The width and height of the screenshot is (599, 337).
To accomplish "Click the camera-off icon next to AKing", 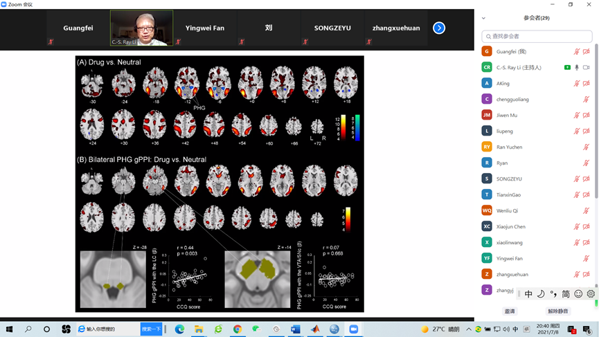I will point(586,84).
